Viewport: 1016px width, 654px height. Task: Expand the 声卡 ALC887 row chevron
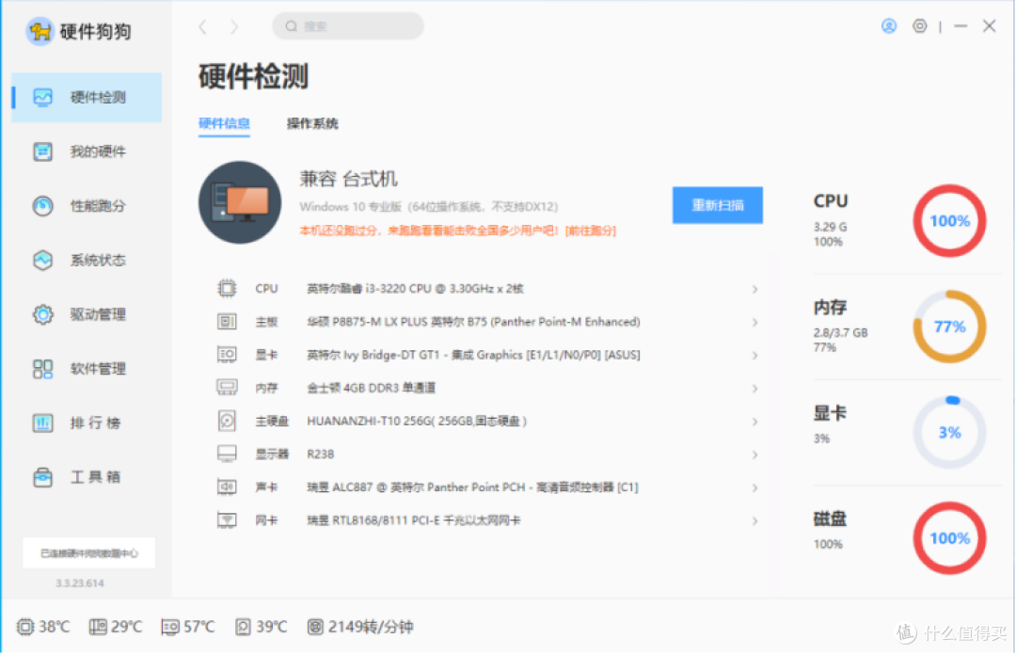click(x=754, y=487)
